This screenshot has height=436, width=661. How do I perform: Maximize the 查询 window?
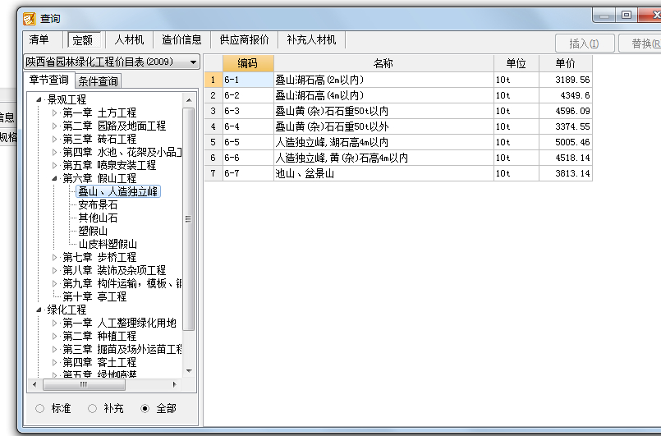[627, 15]
